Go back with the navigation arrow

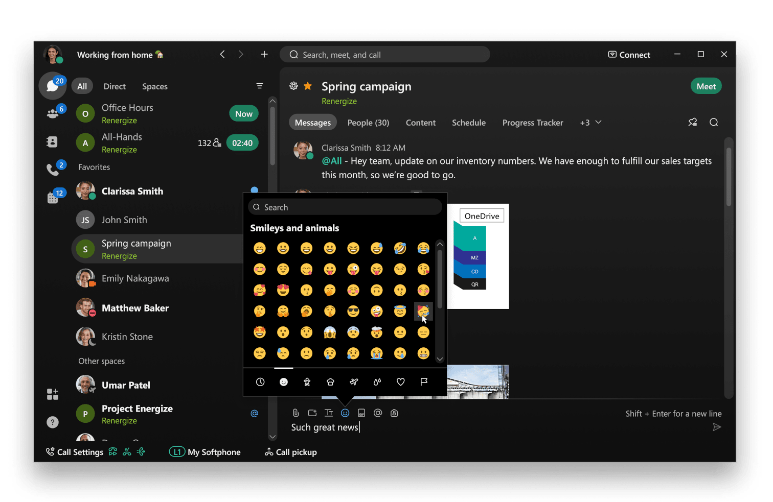(222, 54)
